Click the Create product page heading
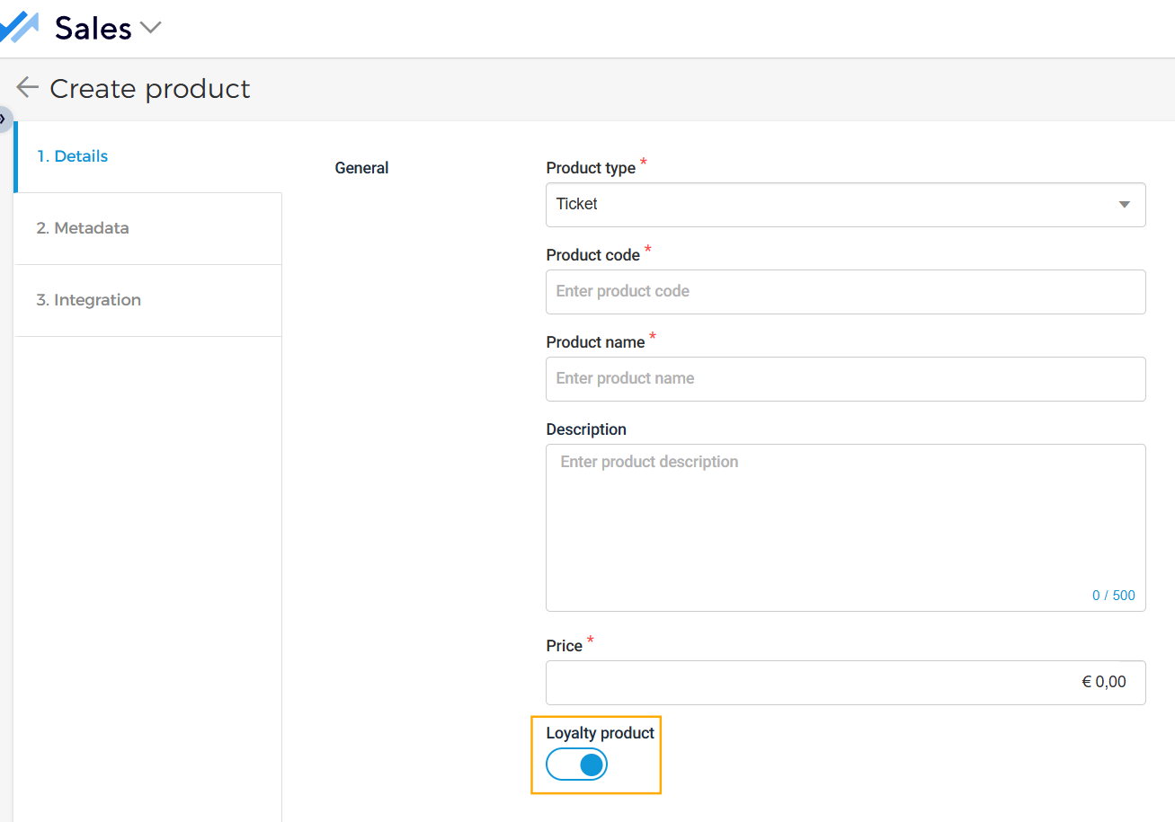The width and height of the screenshot is (1175, 822). click(149, 89)
